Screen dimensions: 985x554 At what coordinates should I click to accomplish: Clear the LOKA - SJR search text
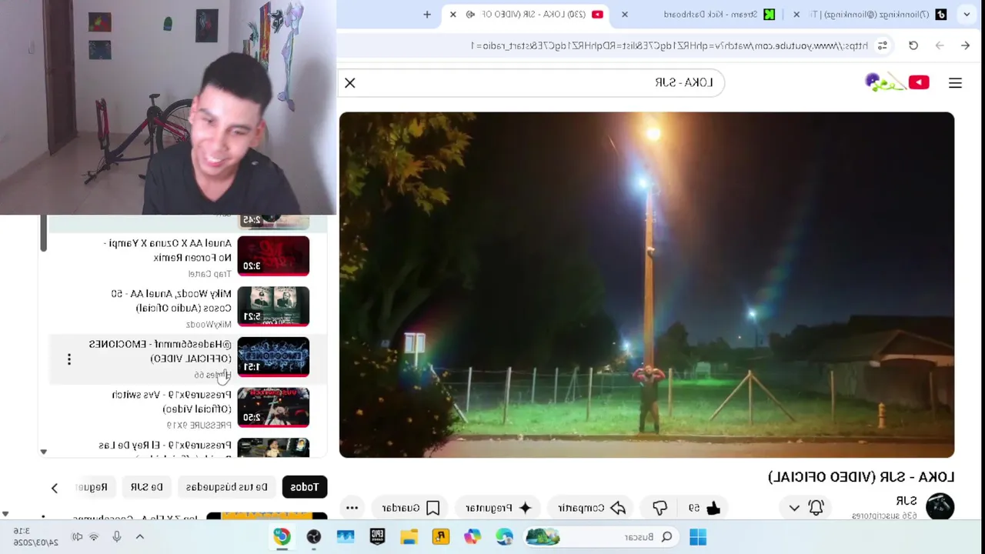349,82
